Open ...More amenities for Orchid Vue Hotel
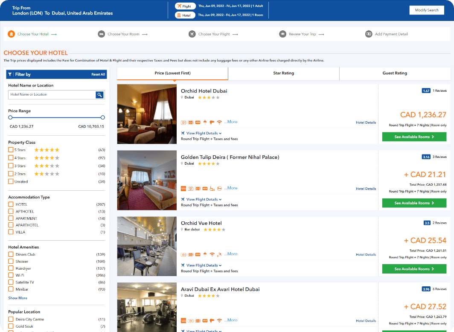 coord(231,254)
